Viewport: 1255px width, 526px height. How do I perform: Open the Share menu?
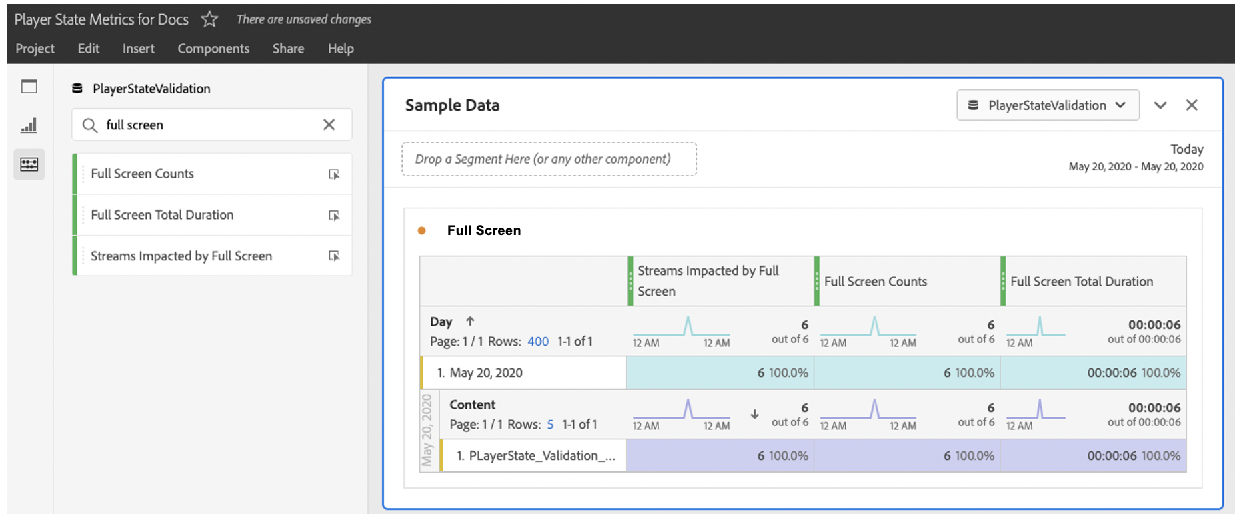coord(288,49)
